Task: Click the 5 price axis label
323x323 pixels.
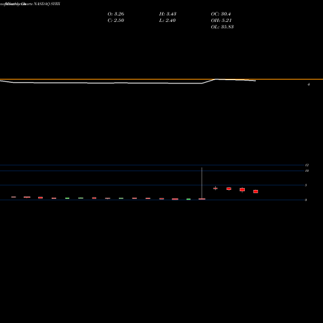Action: (306, 185)
